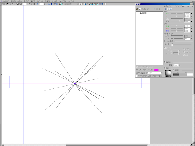Click the open-file folder icon in 3D panel

pyautogui.click(x=137, y=9)
